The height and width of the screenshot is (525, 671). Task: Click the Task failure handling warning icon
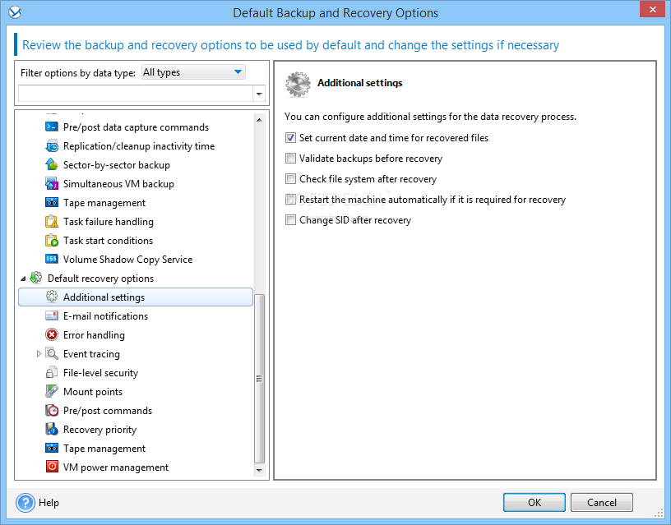[x=52, y=221]
